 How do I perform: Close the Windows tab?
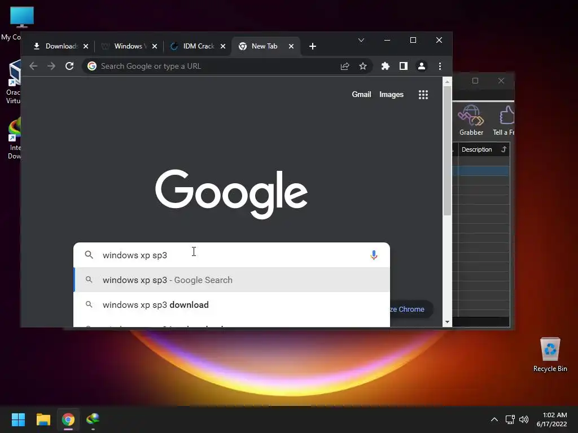coord(155,46)
